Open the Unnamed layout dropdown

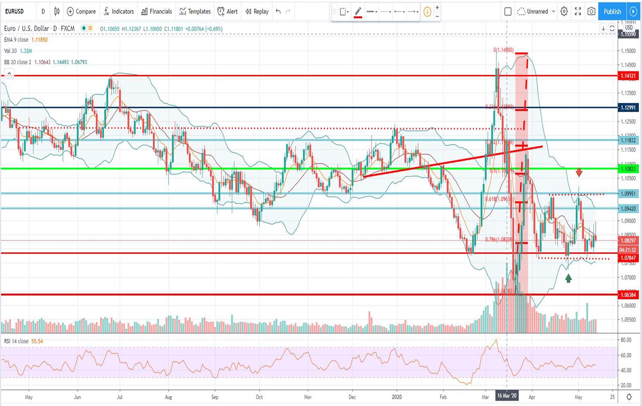click(x=537, y=12)
